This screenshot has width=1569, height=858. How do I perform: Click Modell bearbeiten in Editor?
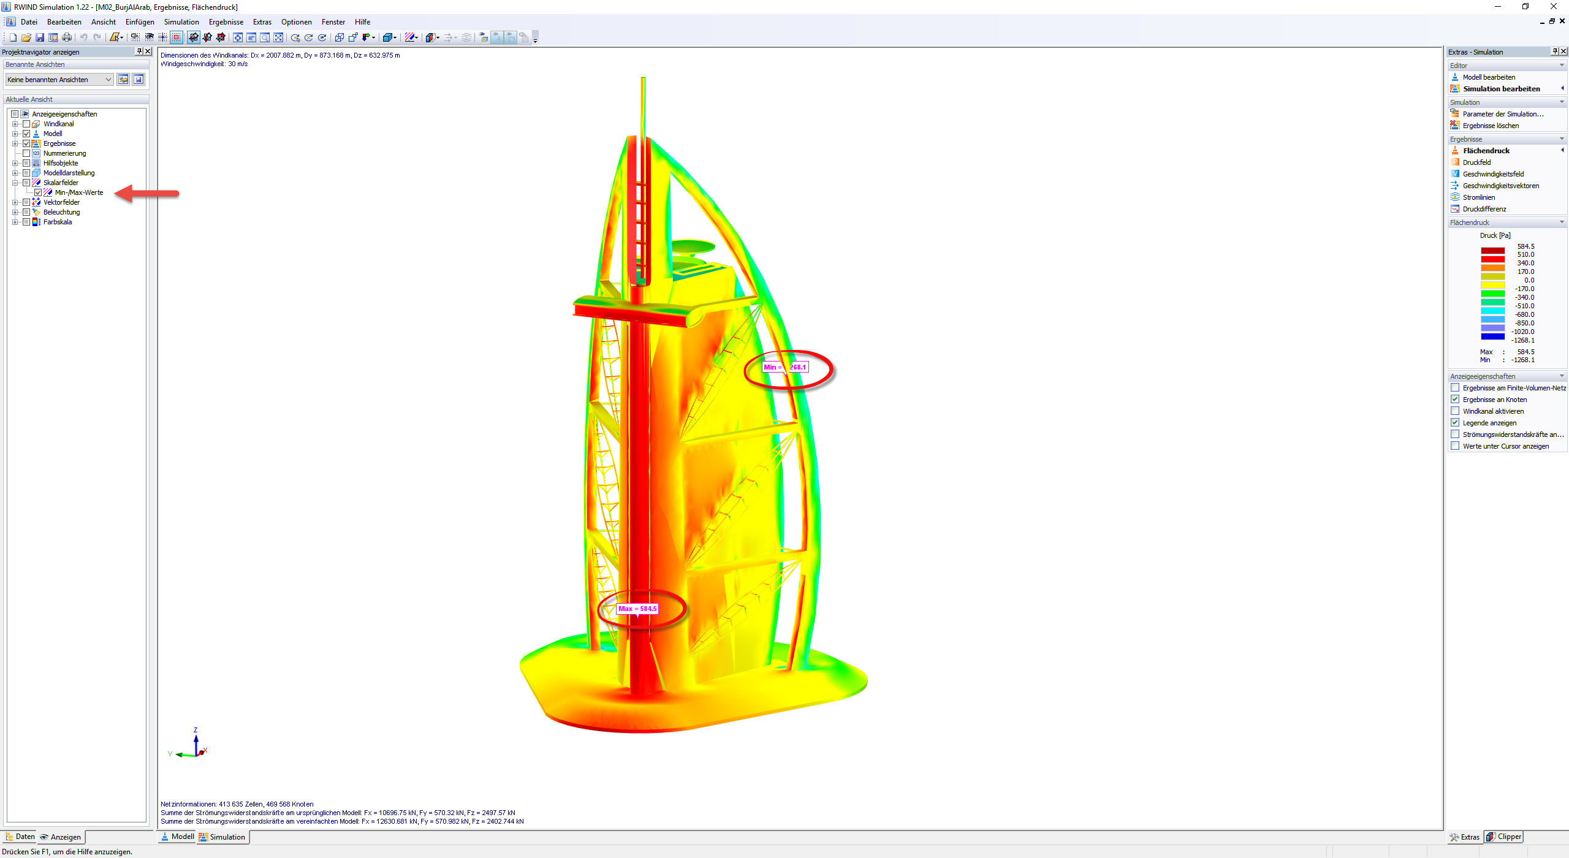tap(1489, 77)
